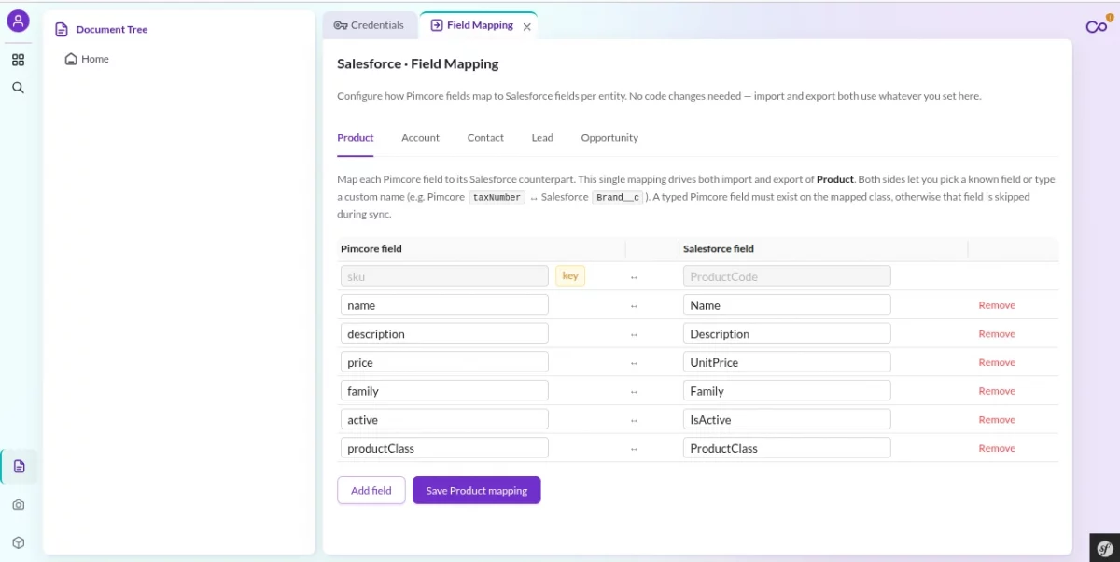The height and width of the screenshot is (562, 1120).
Task: Open the Symfony toolbar icon at bottom right
Action: tap(1105, 548)
